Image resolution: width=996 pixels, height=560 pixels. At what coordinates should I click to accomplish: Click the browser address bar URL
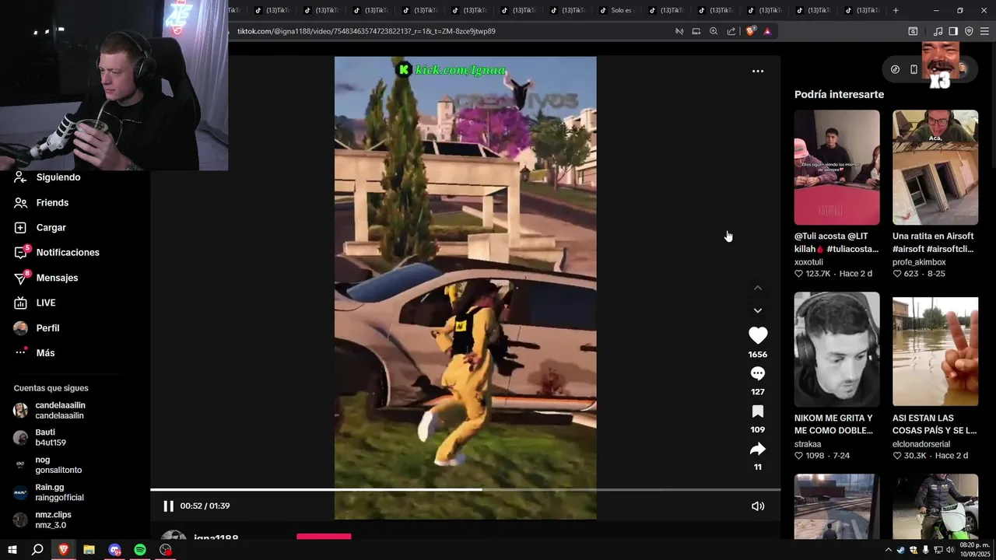[366, 31]
